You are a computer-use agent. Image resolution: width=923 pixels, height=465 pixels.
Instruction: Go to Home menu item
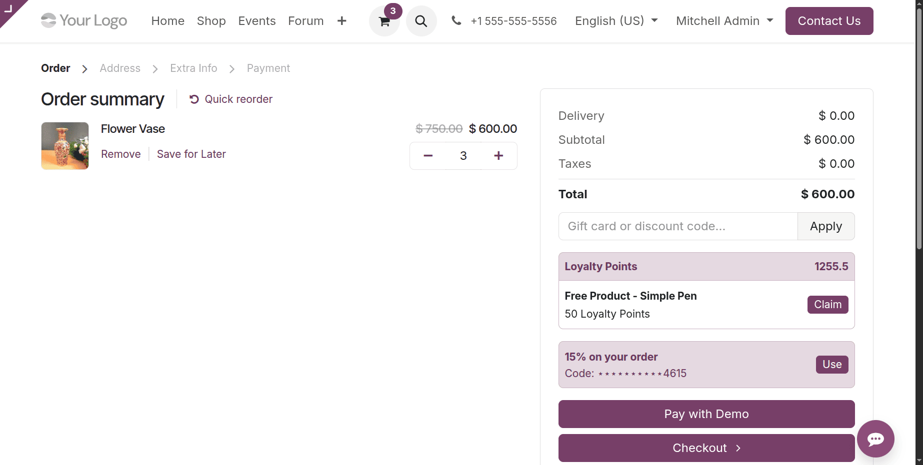tap(168, 21)
